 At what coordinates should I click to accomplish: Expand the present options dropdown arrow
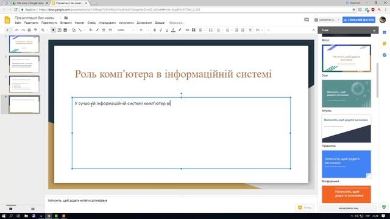click(339, 20)
